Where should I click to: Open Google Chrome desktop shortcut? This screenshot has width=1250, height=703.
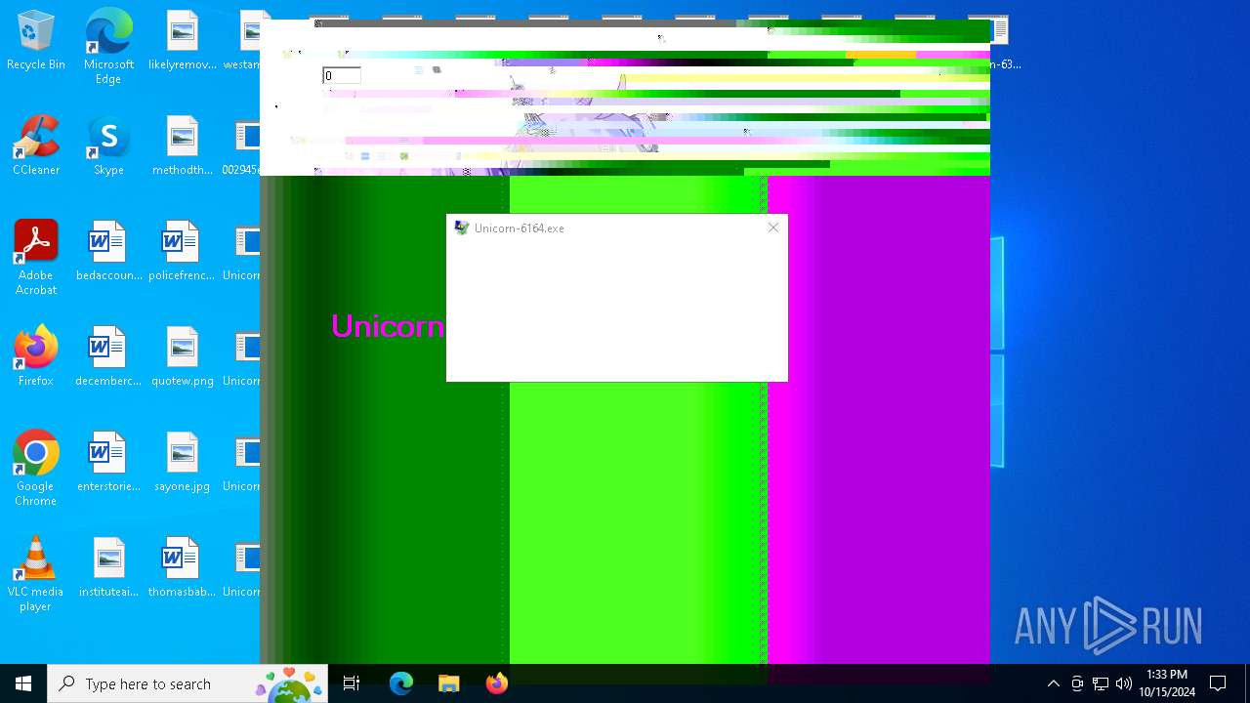click(35, 469)
